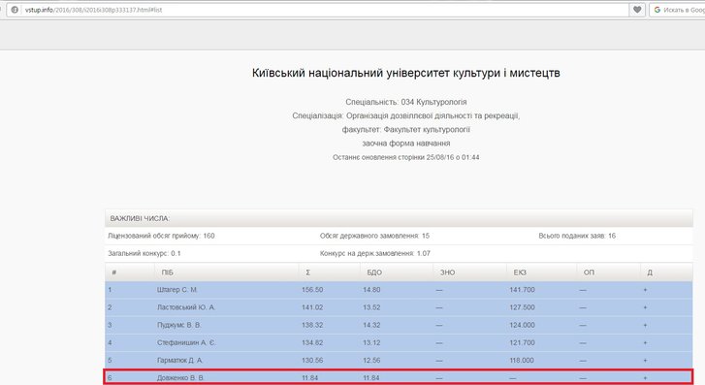Click 'факультет: Факультет культурології' line

point(406,130)
